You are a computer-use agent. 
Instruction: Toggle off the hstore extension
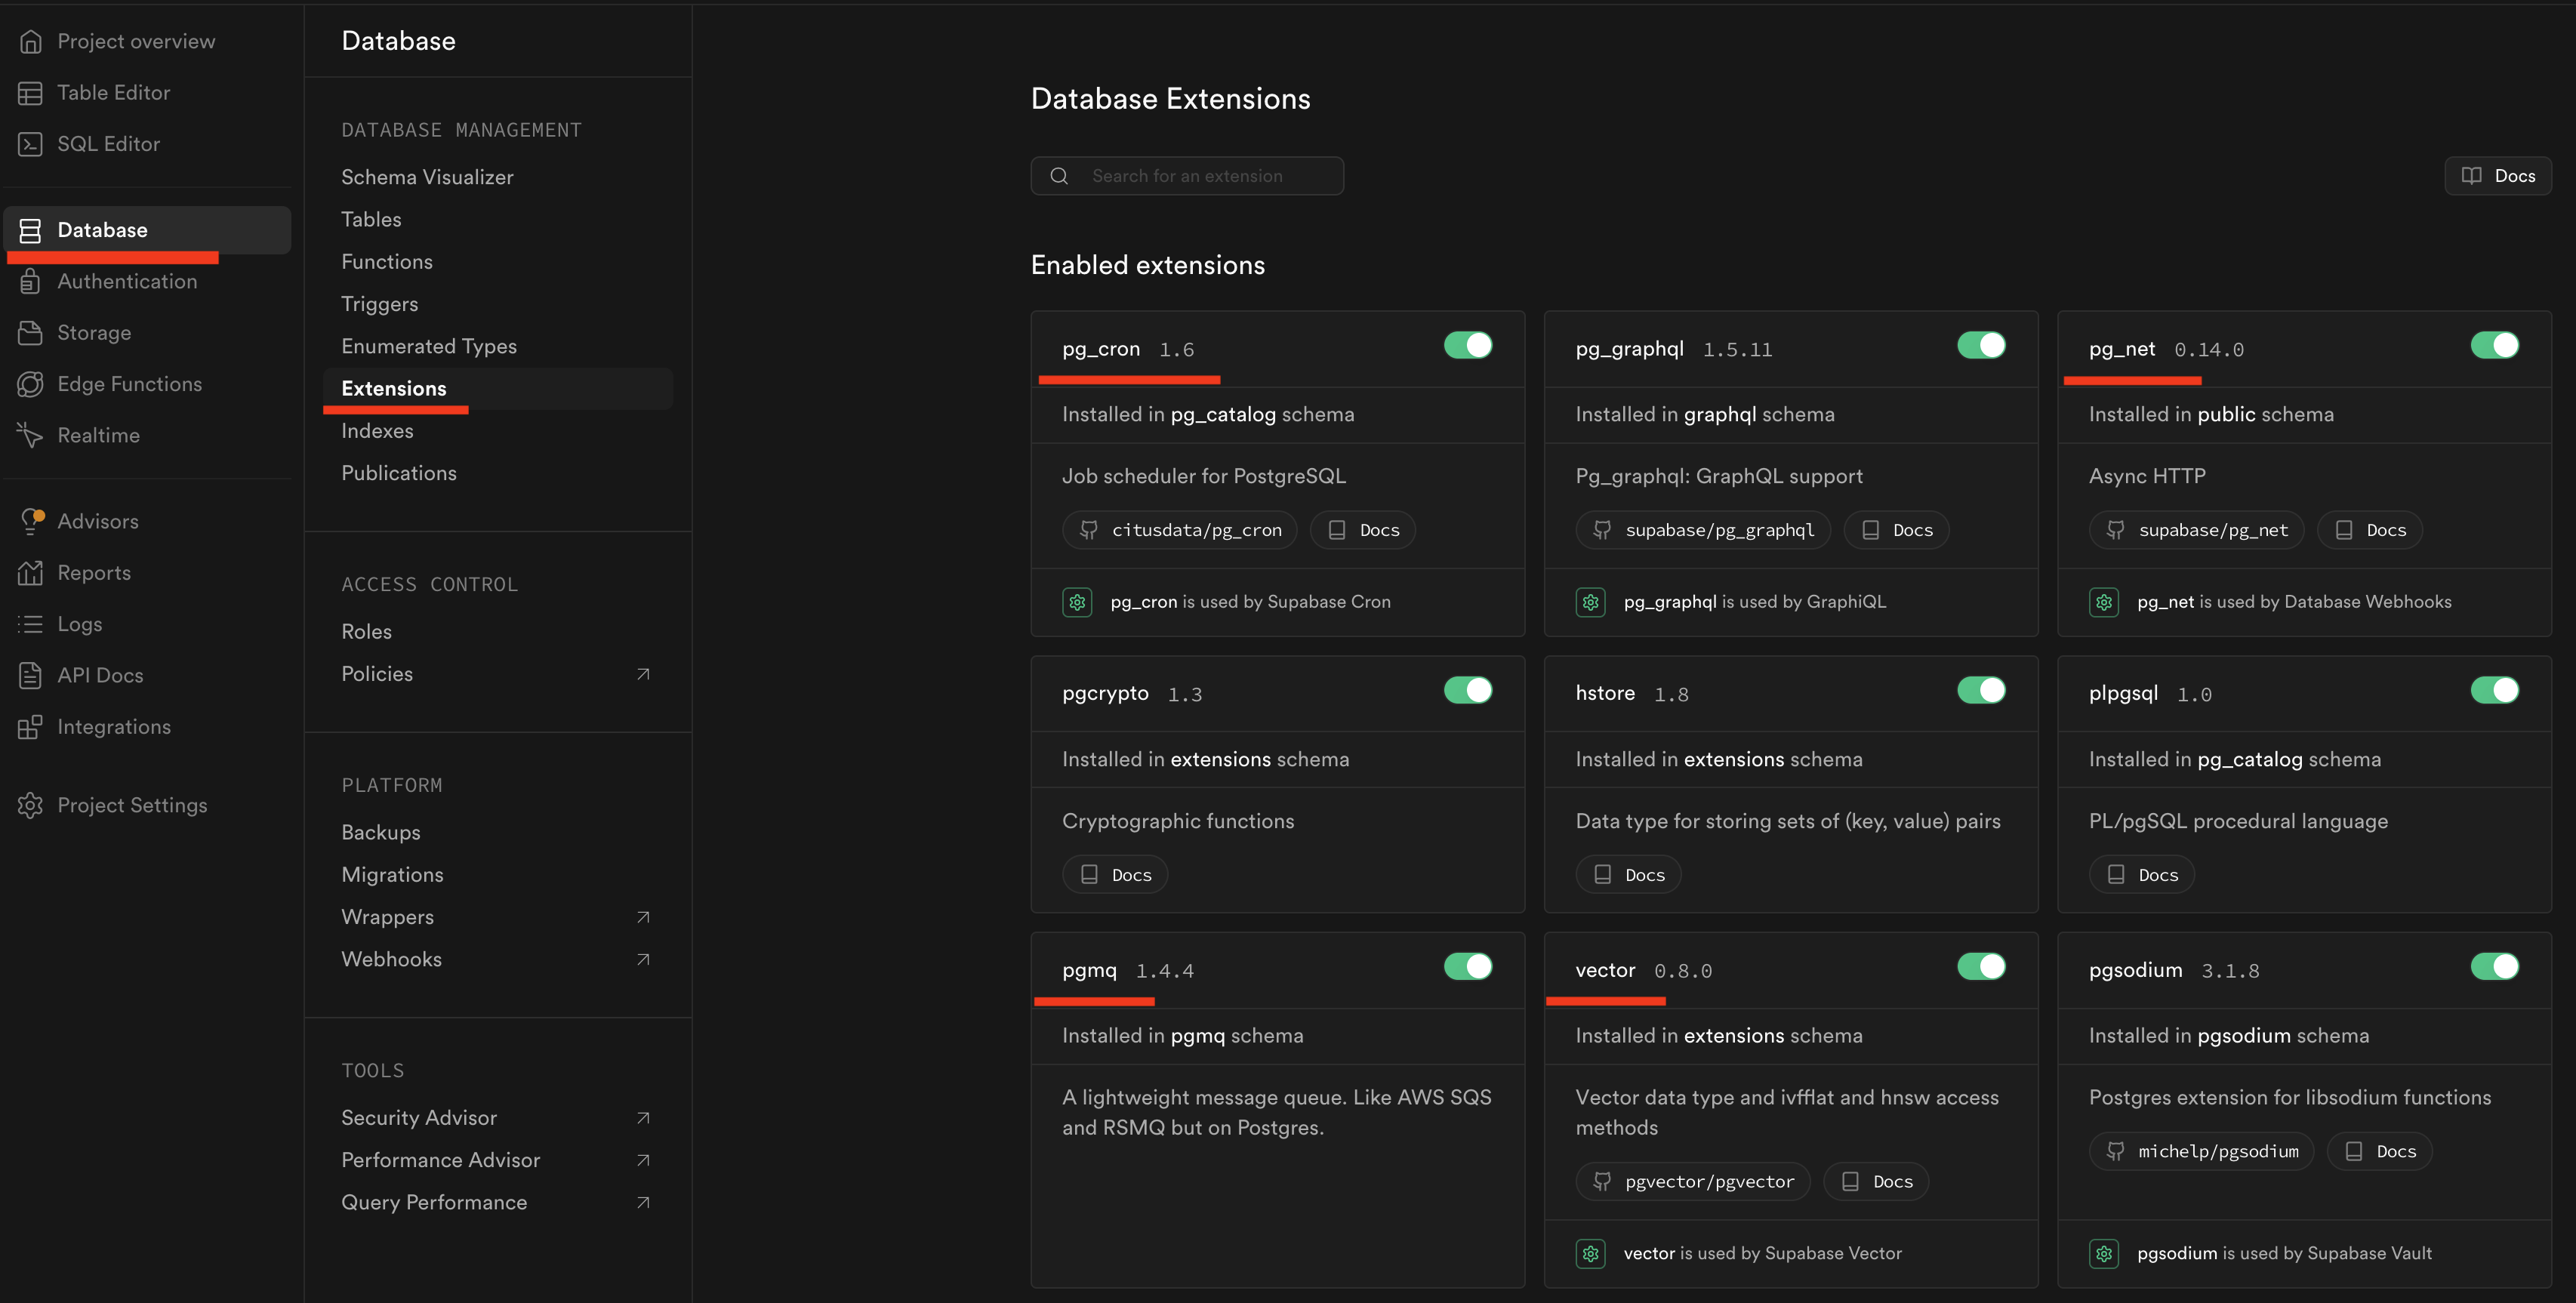1981,691
